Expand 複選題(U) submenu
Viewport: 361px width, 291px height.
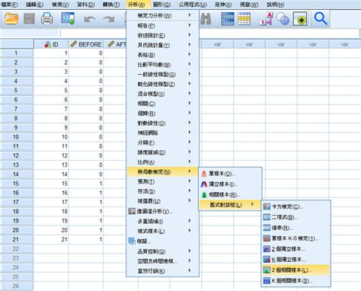[162, 201]
